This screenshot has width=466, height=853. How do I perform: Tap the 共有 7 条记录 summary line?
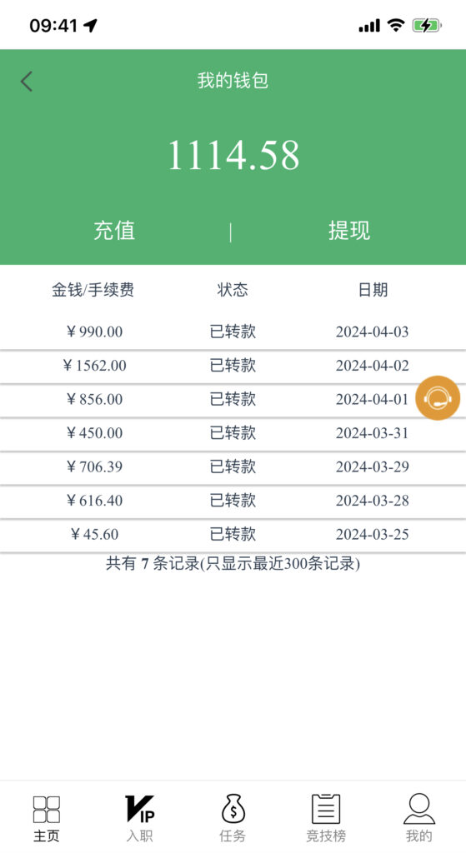pyautogui.click(x=233, y=564)
